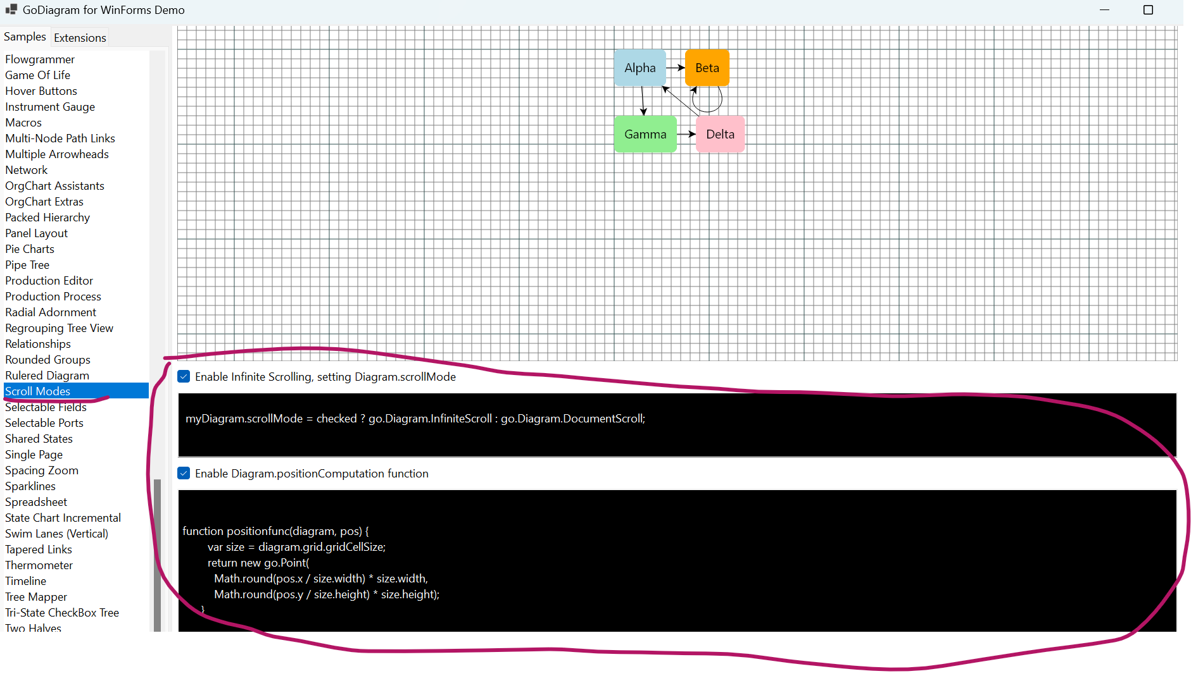Switch to the Extensions tab

(x=80, y=38)
